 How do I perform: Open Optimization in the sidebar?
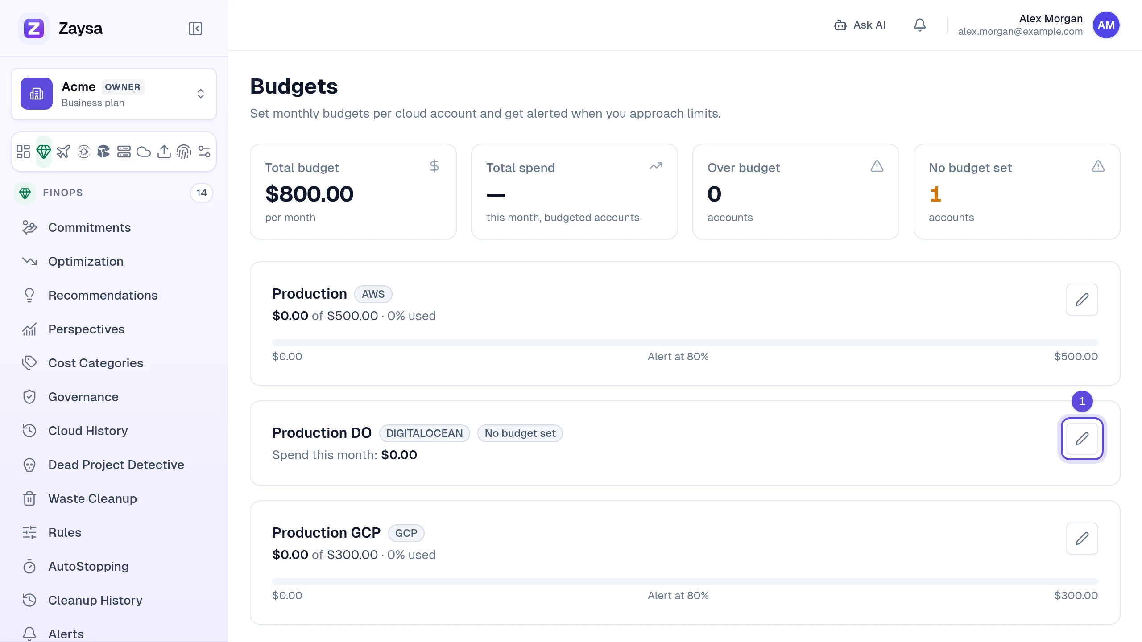[x=114, y=261]
